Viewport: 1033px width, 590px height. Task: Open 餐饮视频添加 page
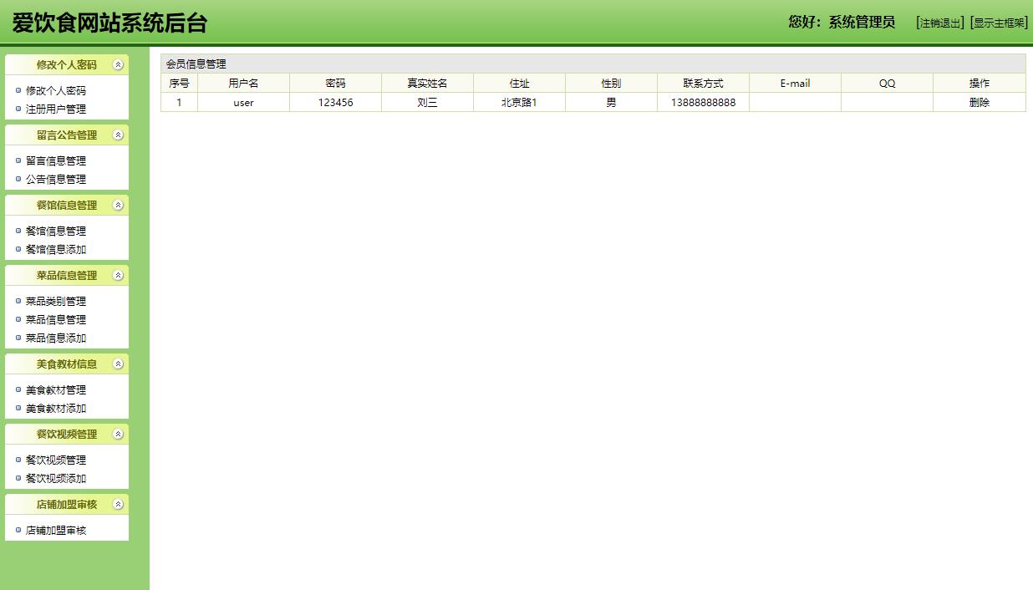56,478
